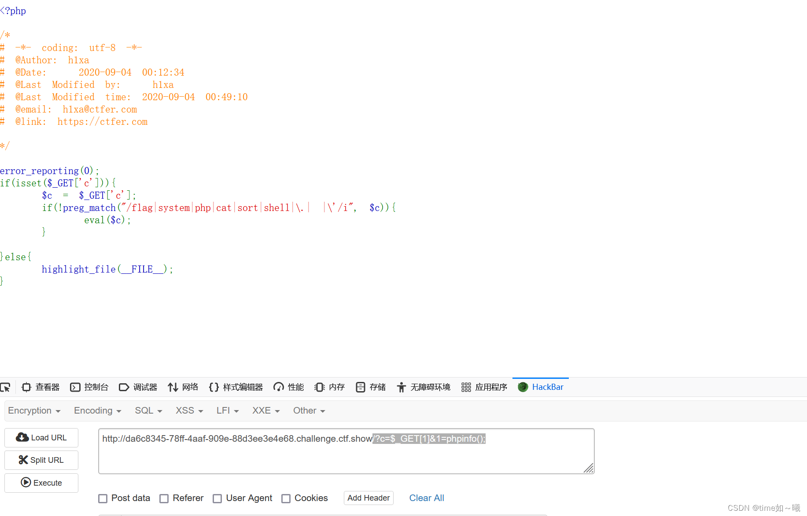Switch to the 存储 tab label
807x516 pixels.
[x=378, y=387]
